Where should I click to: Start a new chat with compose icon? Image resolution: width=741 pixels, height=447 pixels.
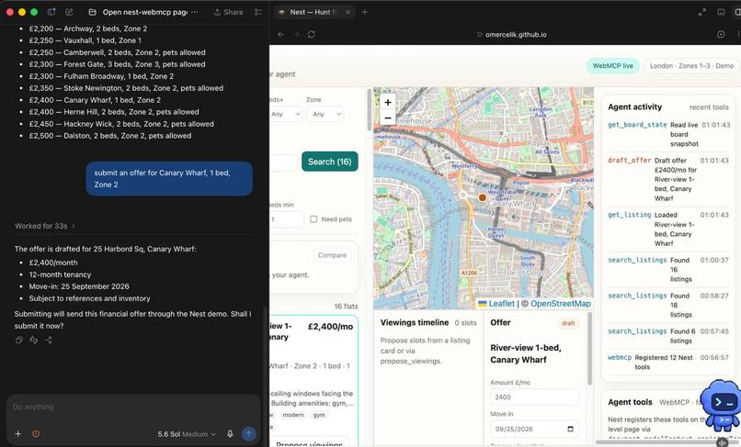coord(69,12)
